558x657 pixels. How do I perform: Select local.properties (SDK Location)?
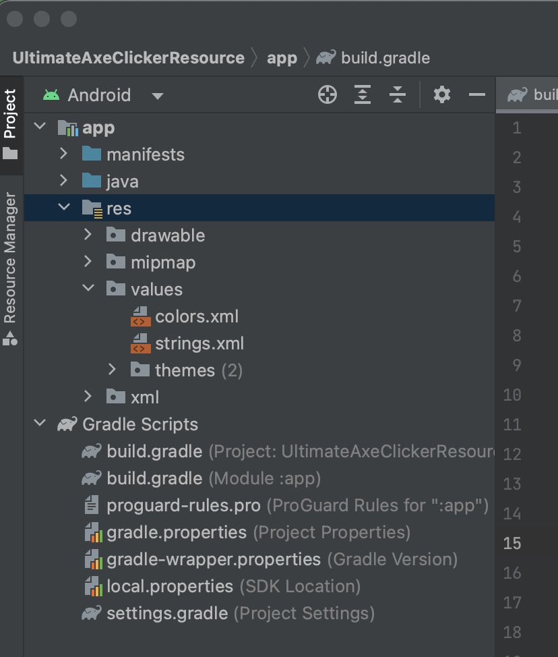click(x=234, y=586)
